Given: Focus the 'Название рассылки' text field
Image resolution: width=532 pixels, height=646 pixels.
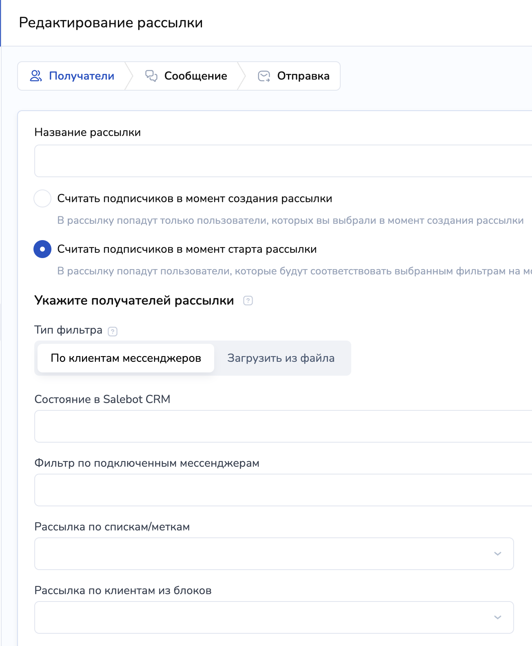Looking at the screenshot, I should (x=282, y=161).
